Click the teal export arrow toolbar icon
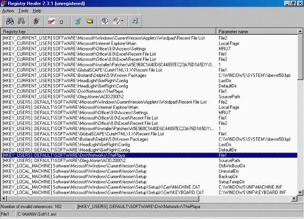304x219 pixels. 78,21
